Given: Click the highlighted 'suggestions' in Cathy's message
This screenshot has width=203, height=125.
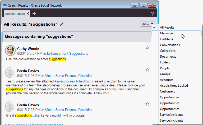Looking at the screenshot, I should (x=57, y=59).
